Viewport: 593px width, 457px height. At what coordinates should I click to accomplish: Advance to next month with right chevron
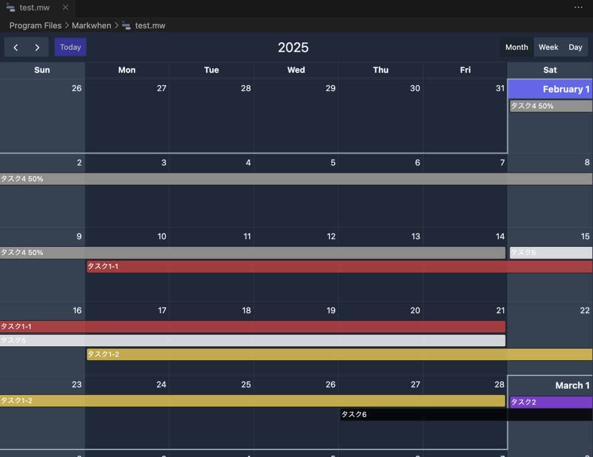pyautogui.click(x=37, y=47)
